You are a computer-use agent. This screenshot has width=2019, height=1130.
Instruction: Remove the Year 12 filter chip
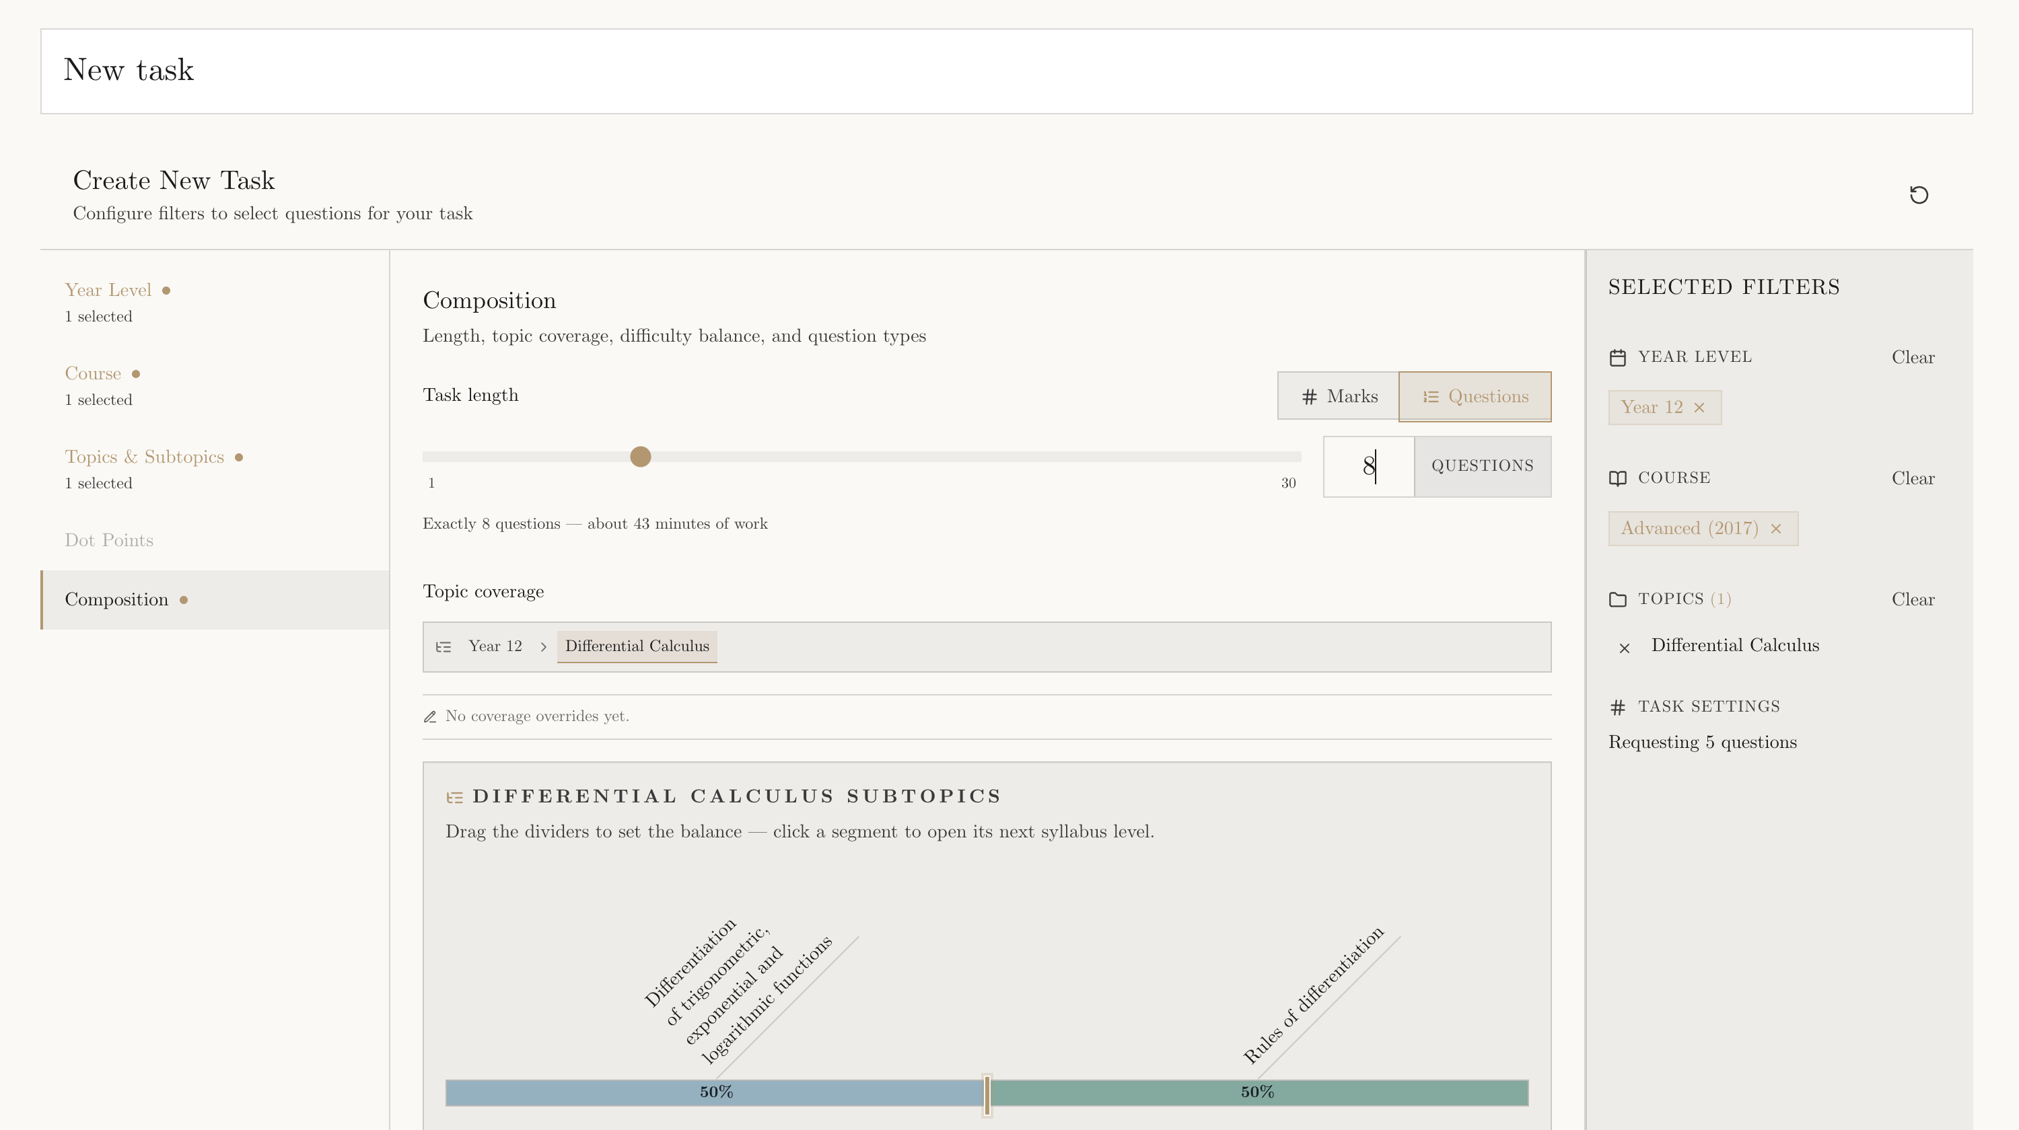point(1699,408)
